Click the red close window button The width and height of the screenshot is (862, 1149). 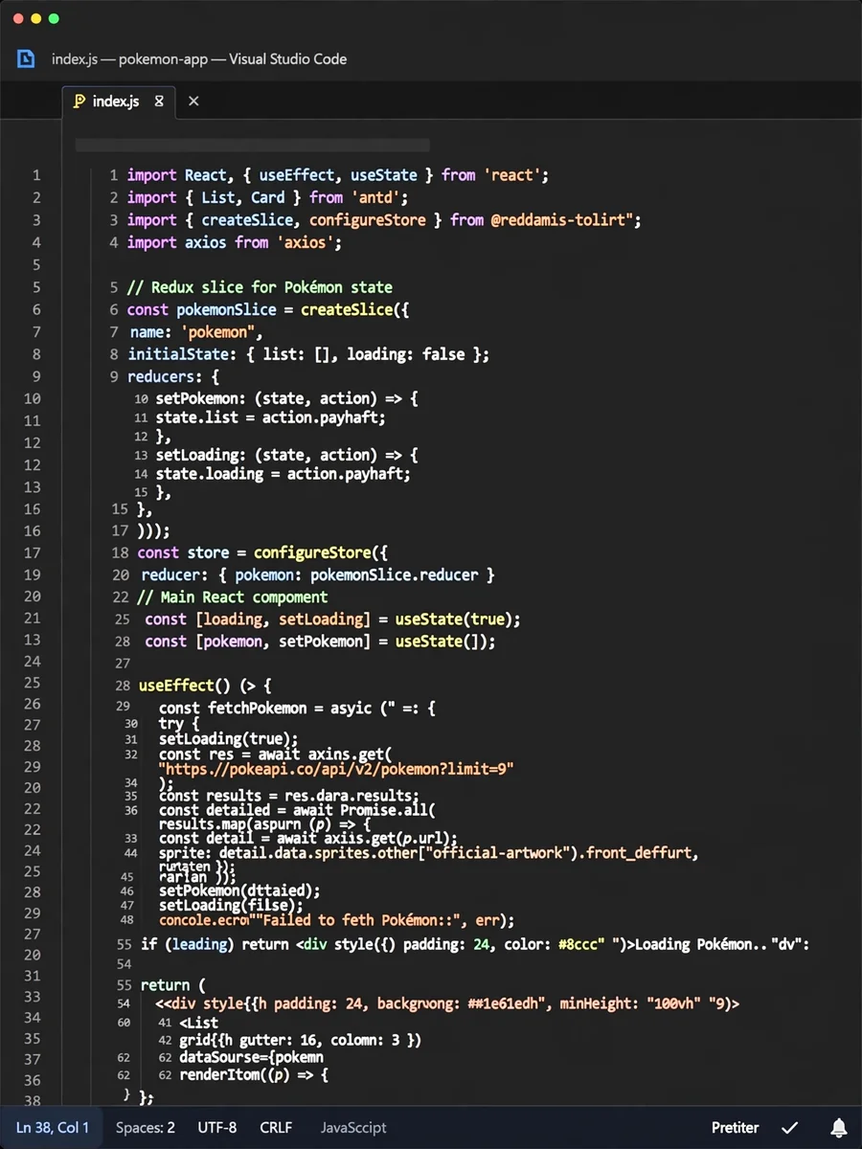(x=18, y=18)
